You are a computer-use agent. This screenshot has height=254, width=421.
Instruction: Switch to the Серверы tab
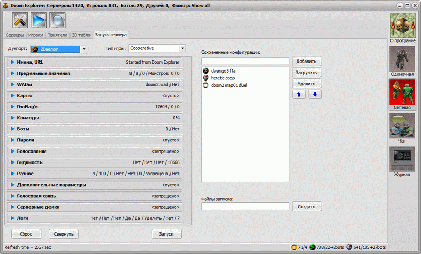(15, 35)
